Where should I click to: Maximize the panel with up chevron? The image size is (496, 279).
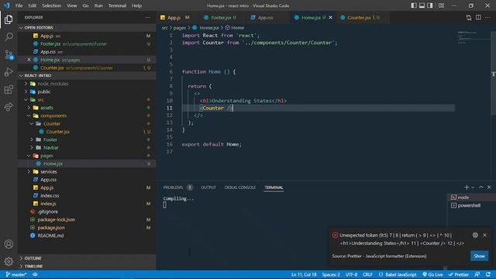tap(480, 188)
